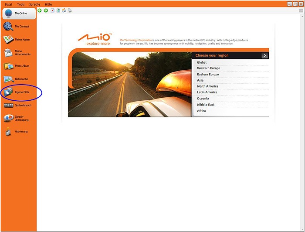
Task: Expand the Choose your region arrow
Action: (264, 55)
